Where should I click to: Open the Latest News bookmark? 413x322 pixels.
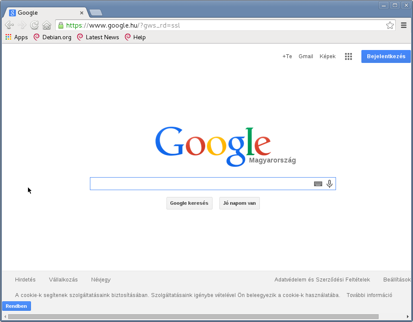pos(98,37)
